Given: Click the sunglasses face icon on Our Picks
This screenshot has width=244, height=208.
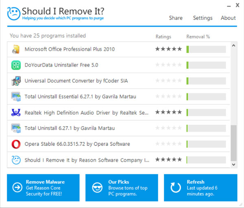Looking at the screenshot, I should [97, 187].
